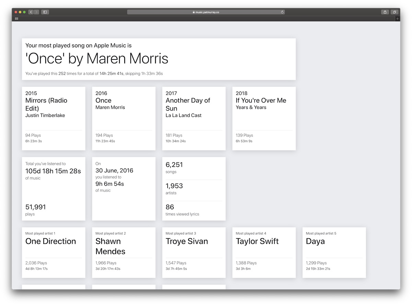Reload the page with the refresh icon
Image resolution: width=412 pixels, height=305 pixels.
coord(282,12)
